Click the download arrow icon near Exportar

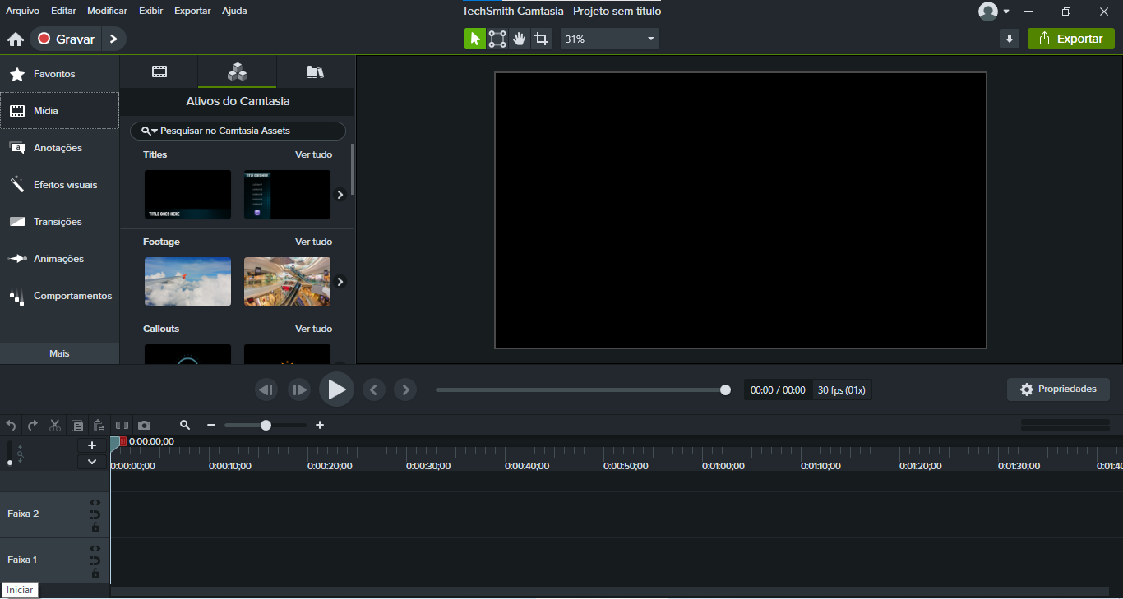click(x=1010, y=39)
